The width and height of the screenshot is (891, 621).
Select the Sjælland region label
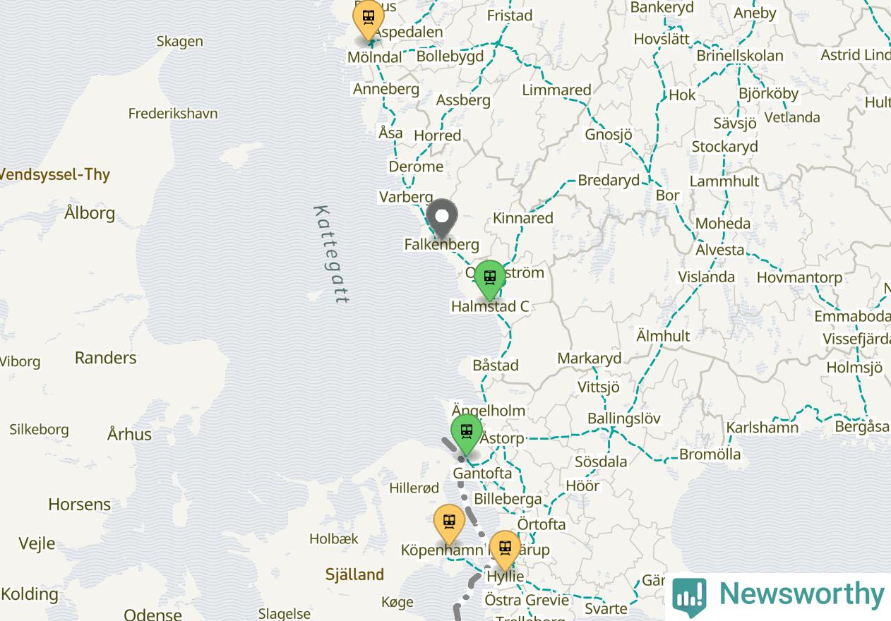[355, 574]
